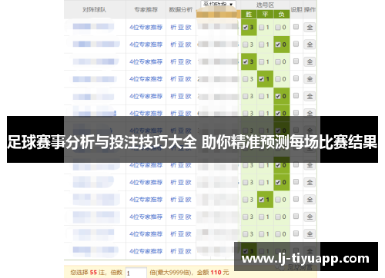Screen dimensions: 385x278
Task: Toggle 设胆 checkbox in the eleventh match row
Action: 296,199
